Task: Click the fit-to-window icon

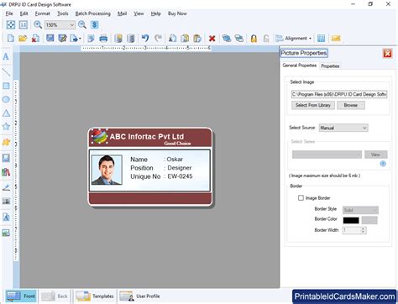Action: (x=11, y=25)
